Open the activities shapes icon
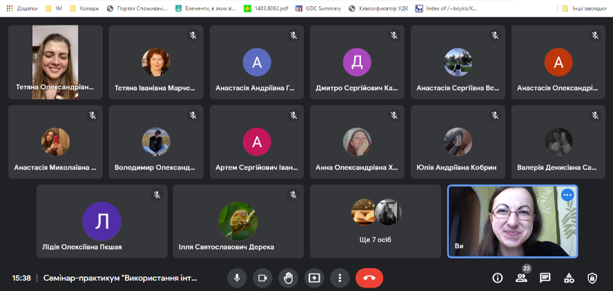 pos(569,279)
